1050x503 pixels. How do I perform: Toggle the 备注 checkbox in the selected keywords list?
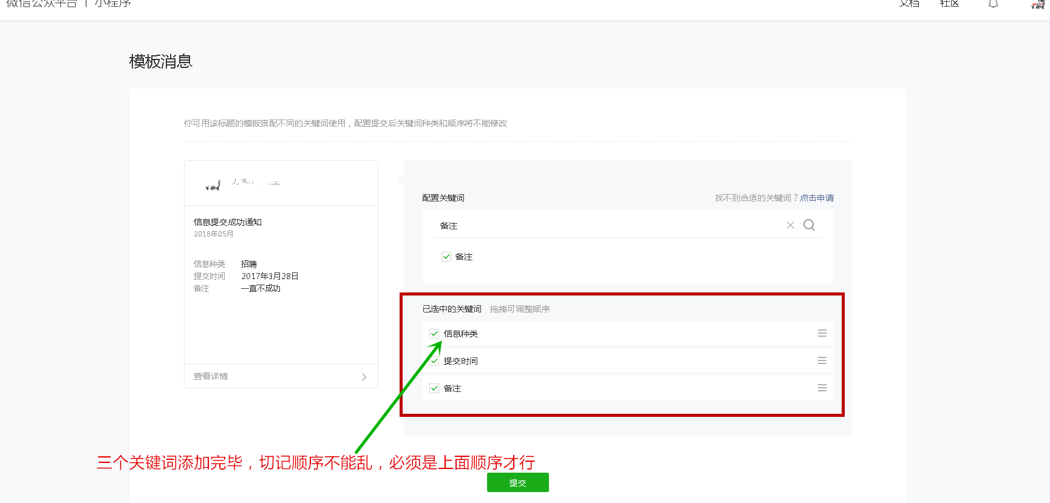(x=434, y=388)
